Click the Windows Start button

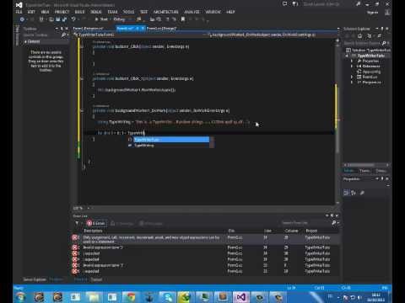[20, 297]
